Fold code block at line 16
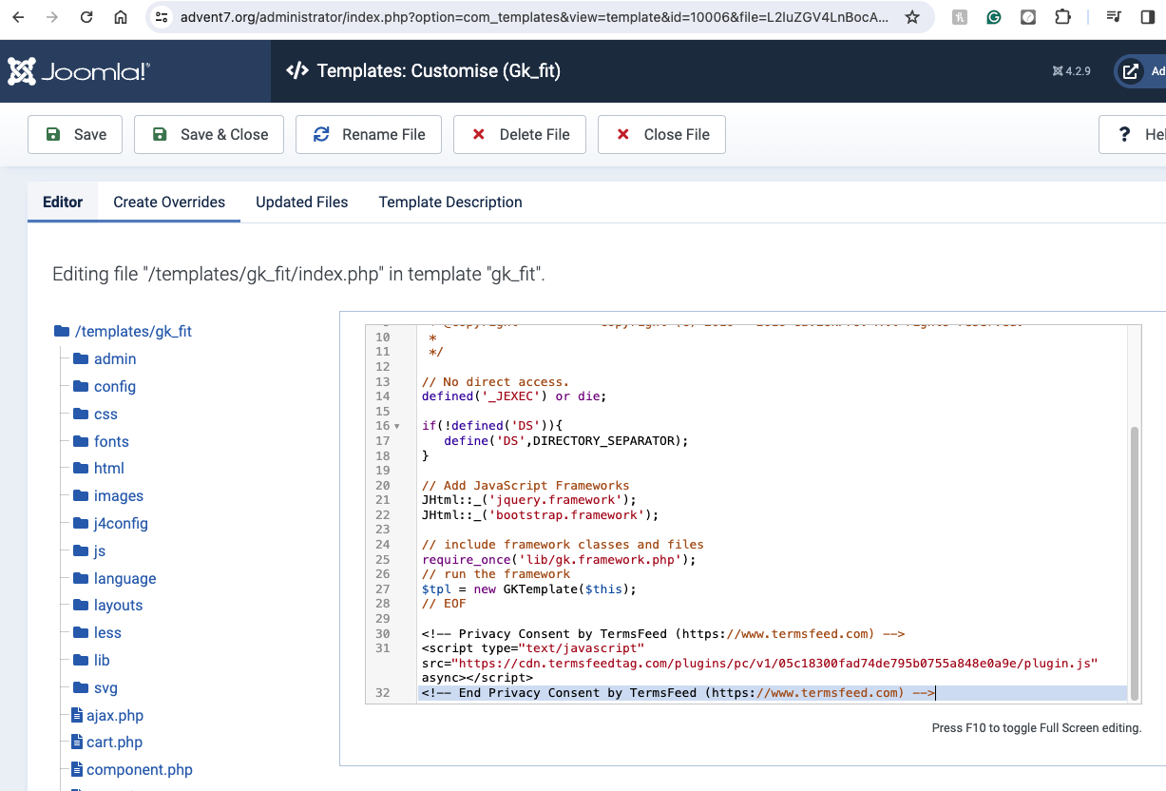 (396, 426)
